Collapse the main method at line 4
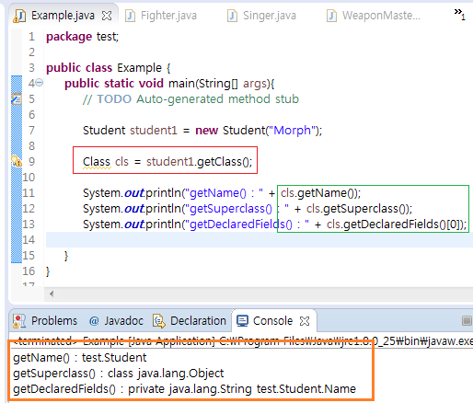473x403 pixels. point(40,83)
